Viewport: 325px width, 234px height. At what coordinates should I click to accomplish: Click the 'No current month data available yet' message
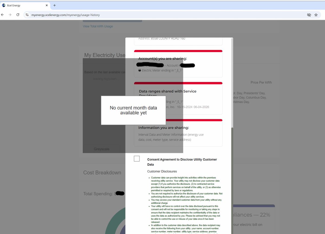[x=133, y=110]
